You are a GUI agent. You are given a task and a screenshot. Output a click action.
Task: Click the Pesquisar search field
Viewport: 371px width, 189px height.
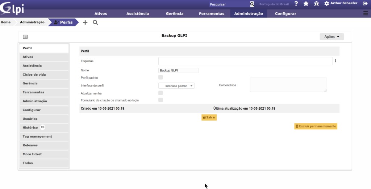click(229, 4)
